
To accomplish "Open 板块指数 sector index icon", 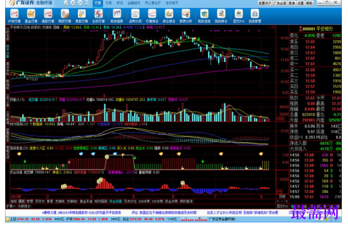I will click(117, 16).
